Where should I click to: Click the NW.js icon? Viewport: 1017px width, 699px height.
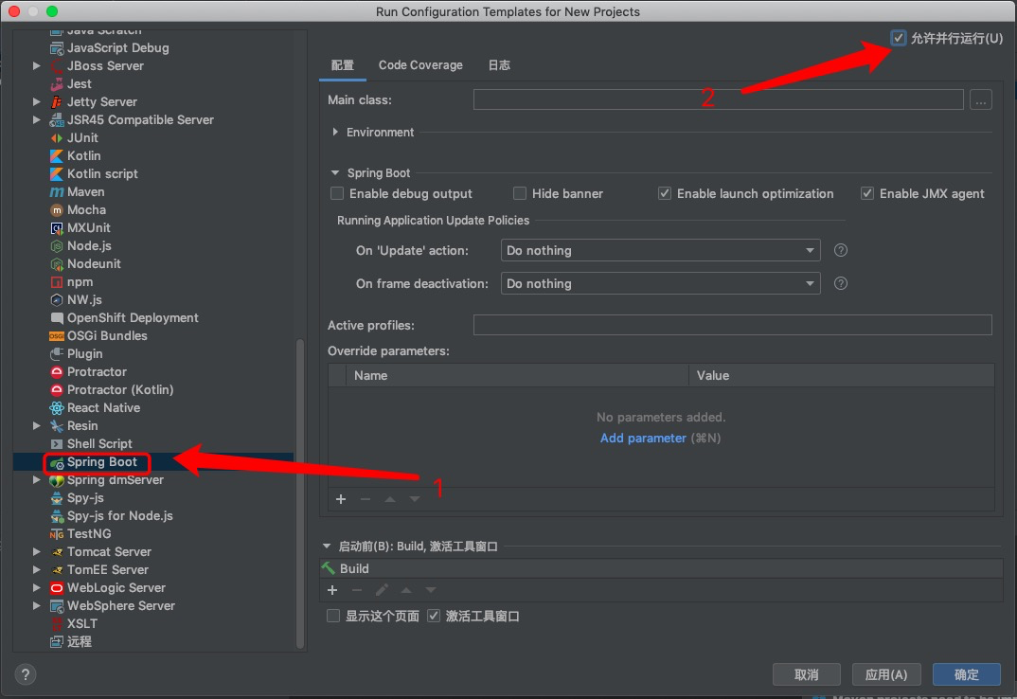point(57,300)
